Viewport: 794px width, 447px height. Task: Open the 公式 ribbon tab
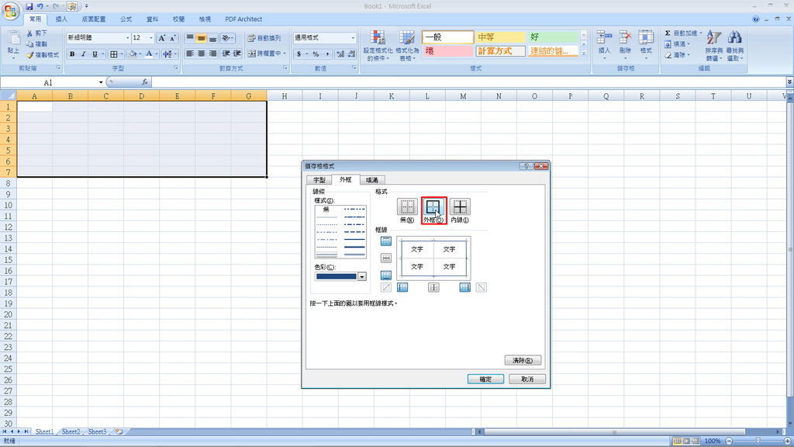126,19
